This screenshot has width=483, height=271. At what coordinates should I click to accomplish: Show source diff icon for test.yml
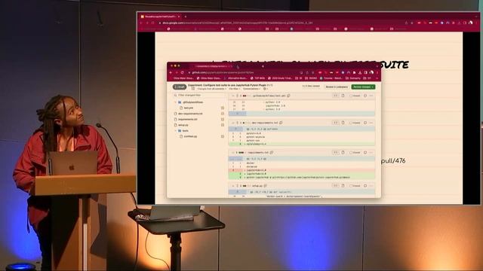point(335,96)
